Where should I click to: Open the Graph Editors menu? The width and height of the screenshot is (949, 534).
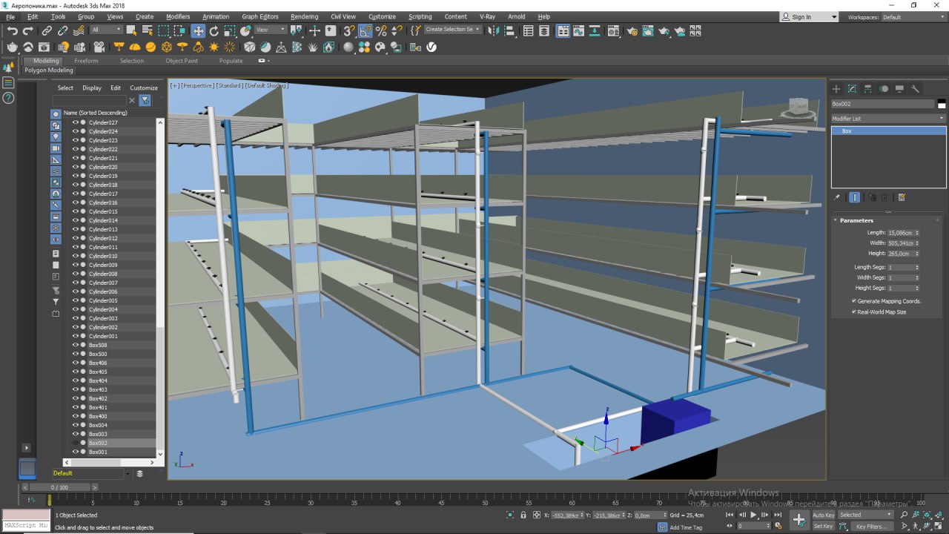tap(260, 16)
